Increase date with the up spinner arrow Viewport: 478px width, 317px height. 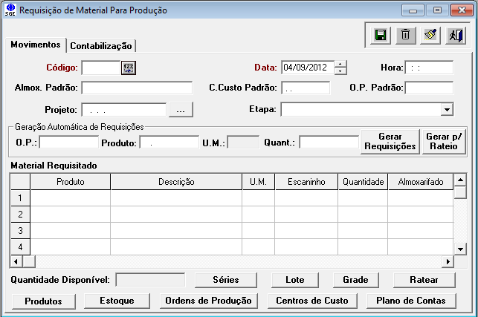point(340,64)
